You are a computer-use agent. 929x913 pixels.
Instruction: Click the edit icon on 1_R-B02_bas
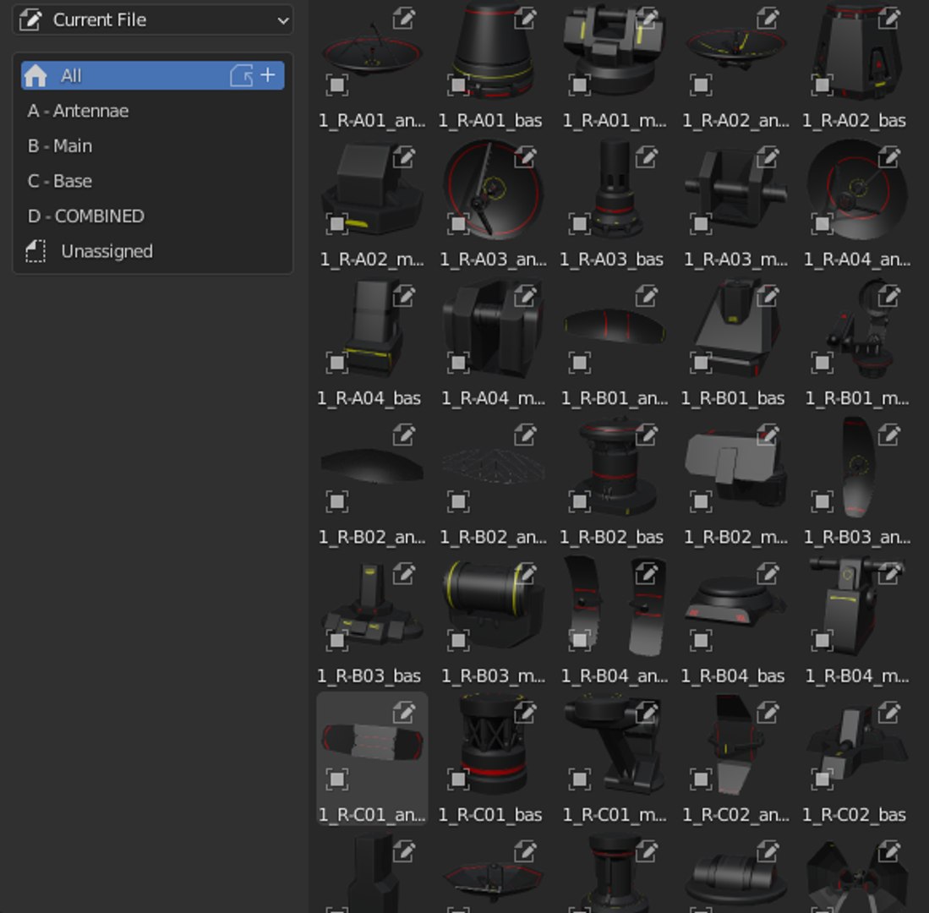[x=647, y=435]
